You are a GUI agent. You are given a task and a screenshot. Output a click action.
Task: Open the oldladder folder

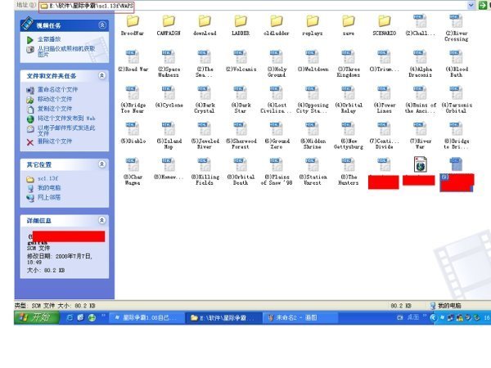(277, 25)
